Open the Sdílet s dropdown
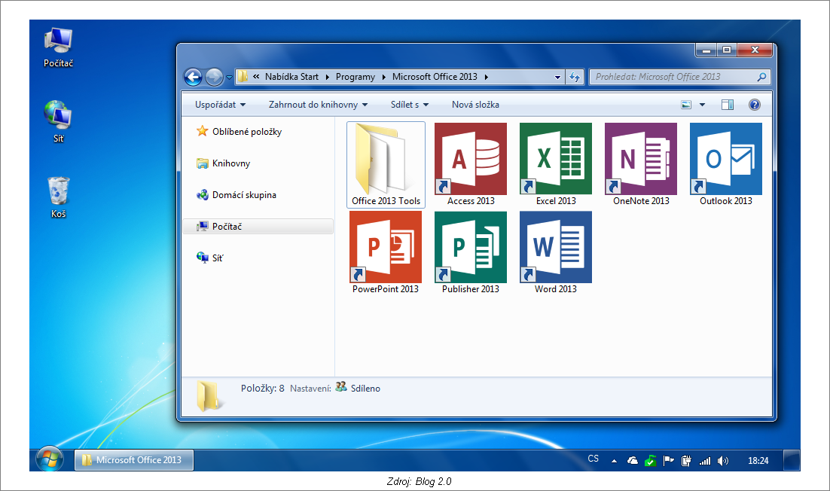 (x=409, y=105)
